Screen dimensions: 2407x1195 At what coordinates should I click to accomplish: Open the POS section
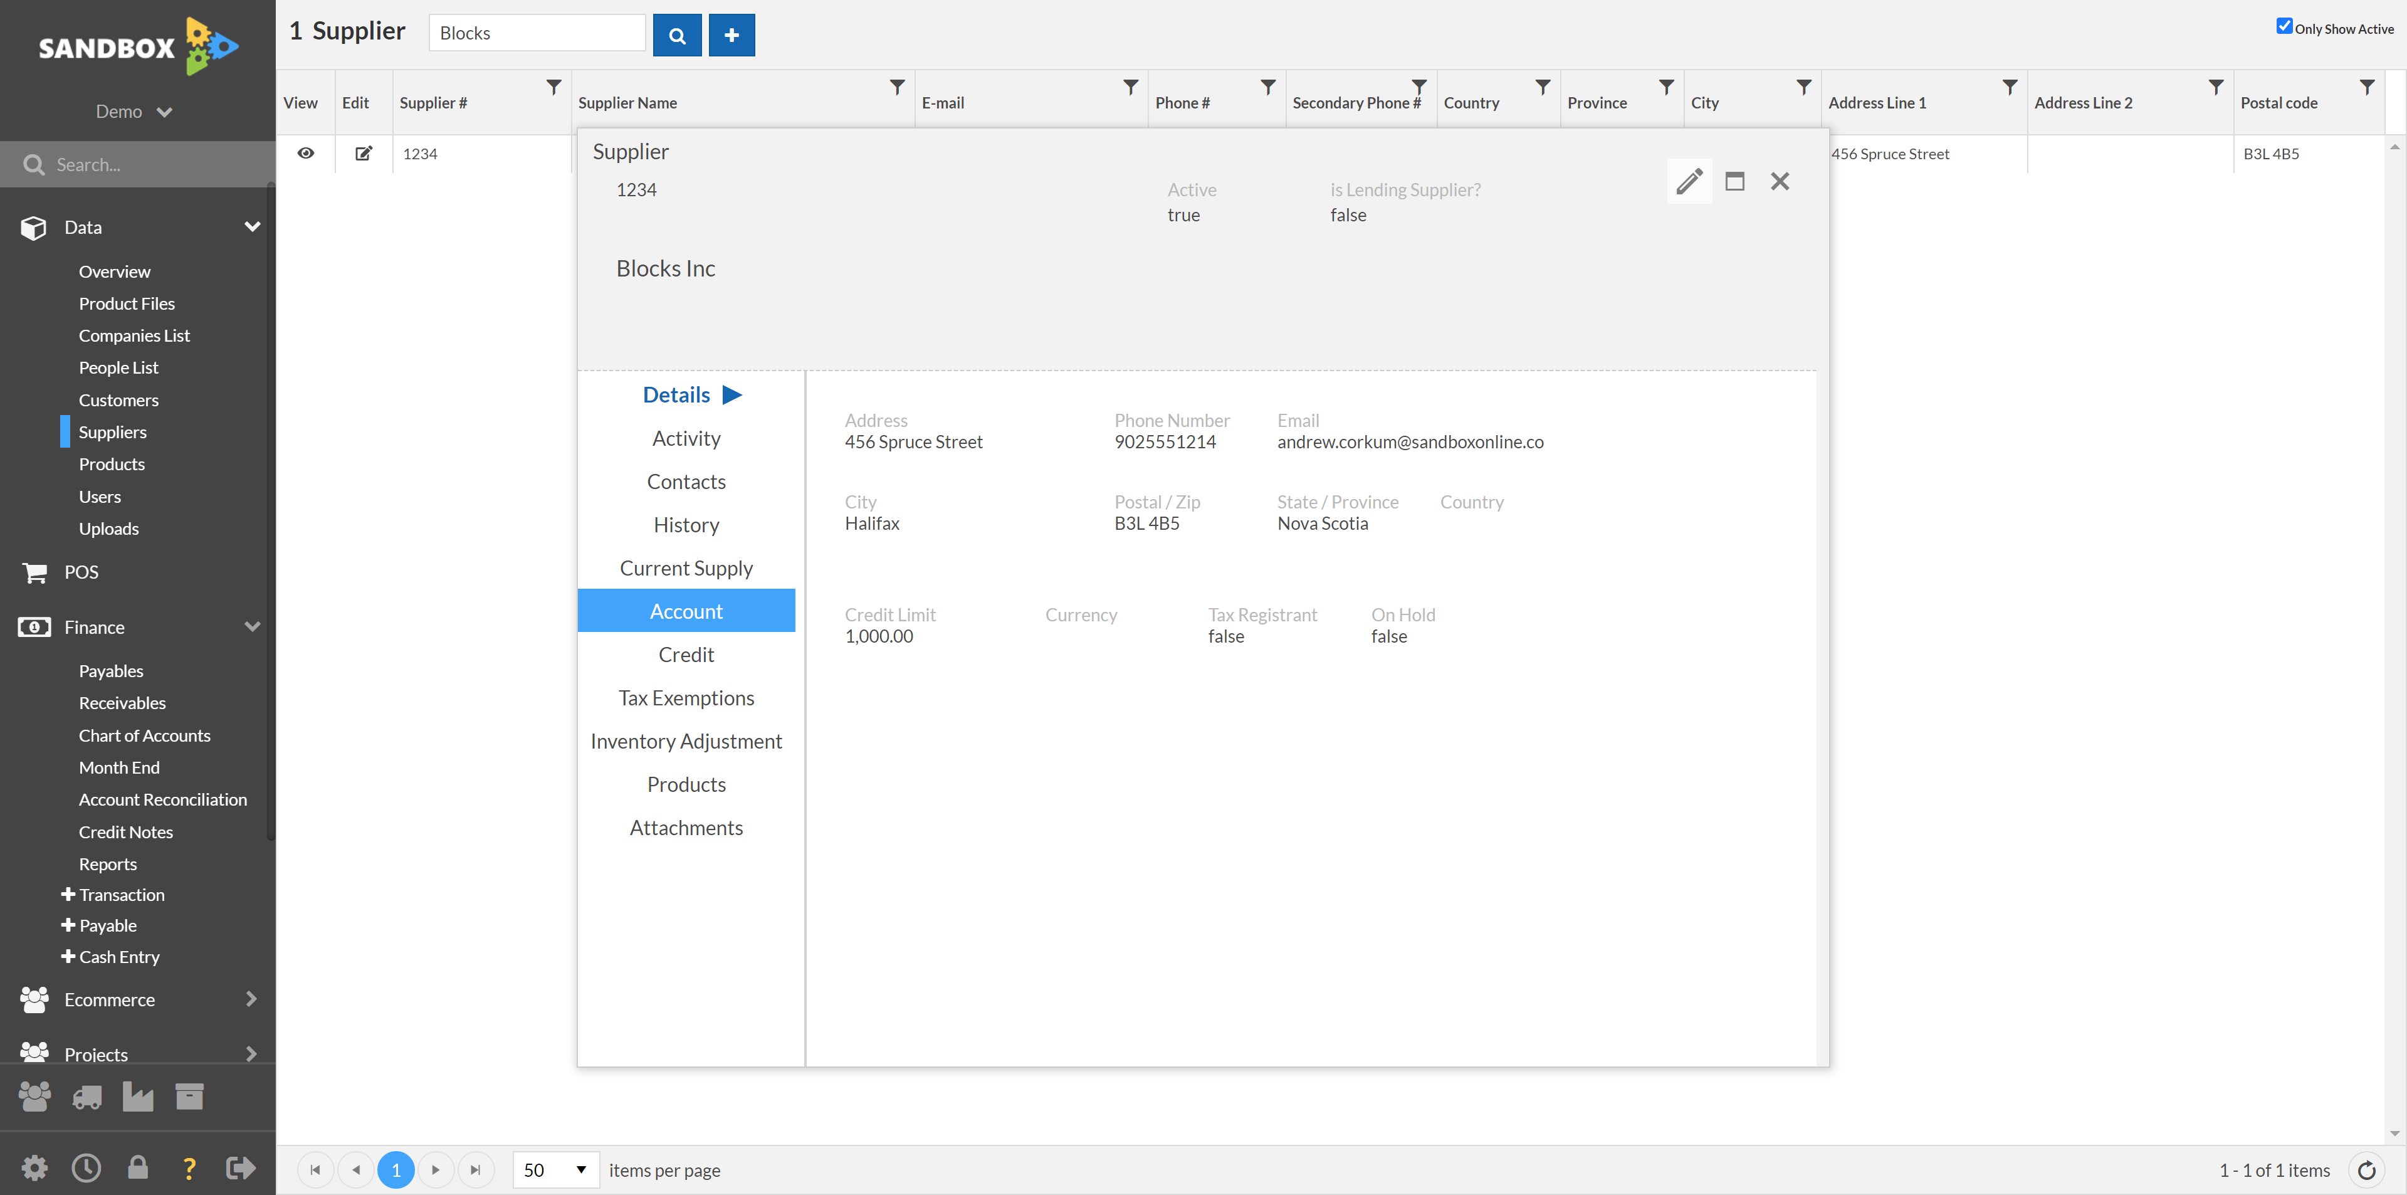tap(81, 572)
